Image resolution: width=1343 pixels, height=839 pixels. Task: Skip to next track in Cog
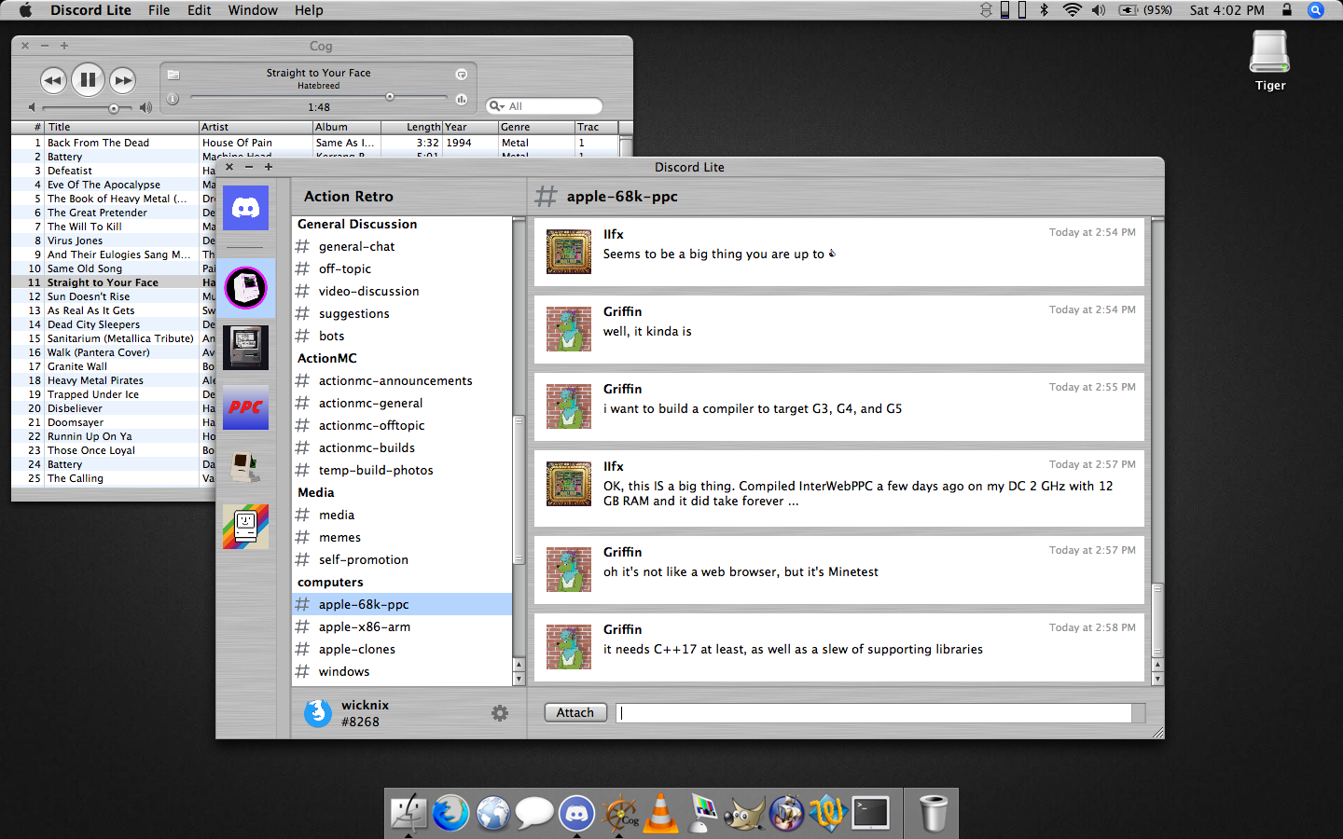[x=122, y=80]
